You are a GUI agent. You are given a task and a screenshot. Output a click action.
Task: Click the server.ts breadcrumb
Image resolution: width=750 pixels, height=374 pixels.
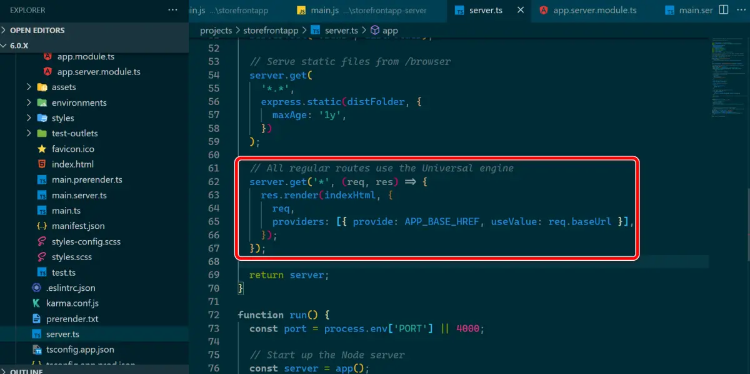[341, 30]
